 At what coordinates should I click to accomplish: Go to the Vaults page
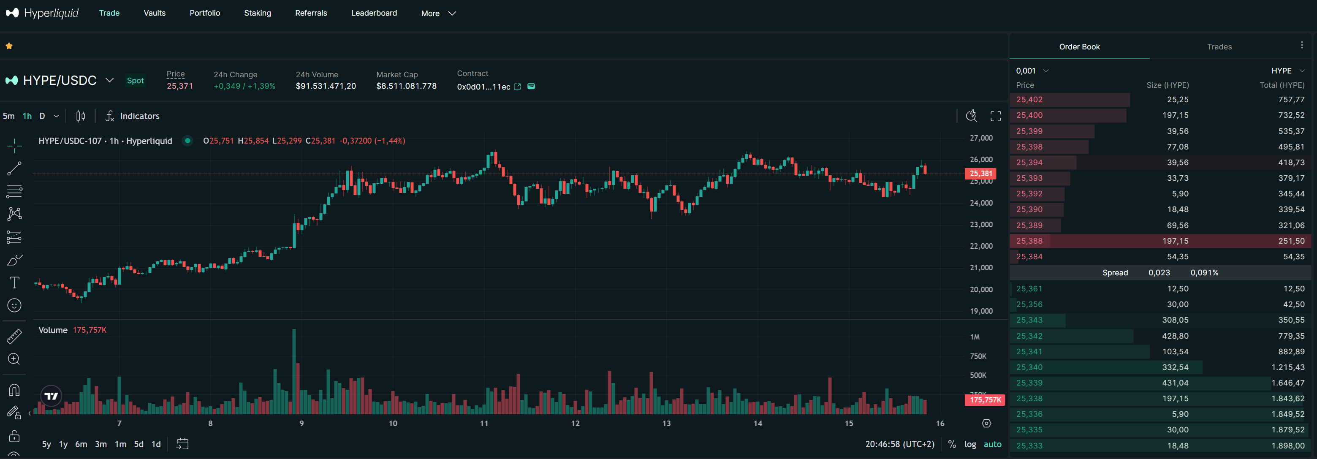(x=155, y=13)
